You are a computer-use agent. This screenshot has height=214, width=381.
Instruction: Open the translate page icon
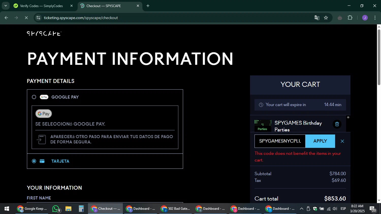tap(317, 18)
